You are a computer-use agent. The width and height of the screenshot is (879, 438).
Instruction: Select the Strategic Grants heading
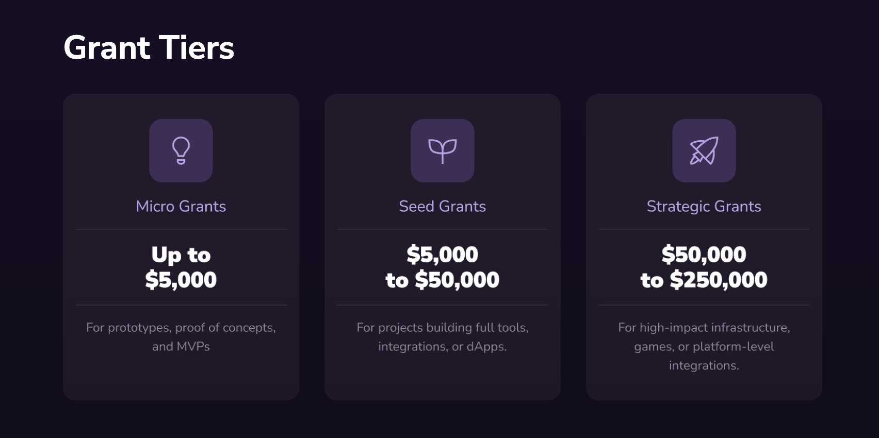tap(704, 206)
